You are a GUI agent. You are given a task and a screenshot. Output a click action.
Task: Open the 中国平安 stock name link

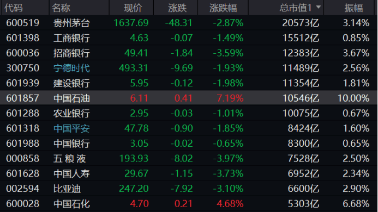click(71, 128)
